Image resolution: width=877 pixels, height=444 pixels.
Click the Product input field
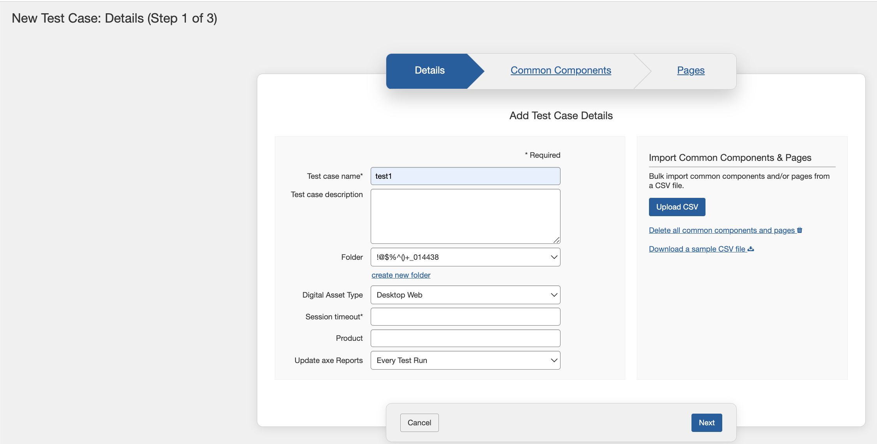[465, 338]
